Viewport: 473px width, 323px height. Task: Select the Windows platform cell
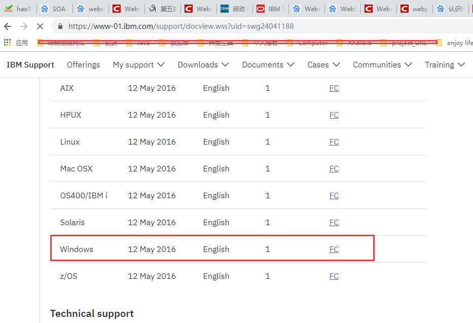pos(77,249)
